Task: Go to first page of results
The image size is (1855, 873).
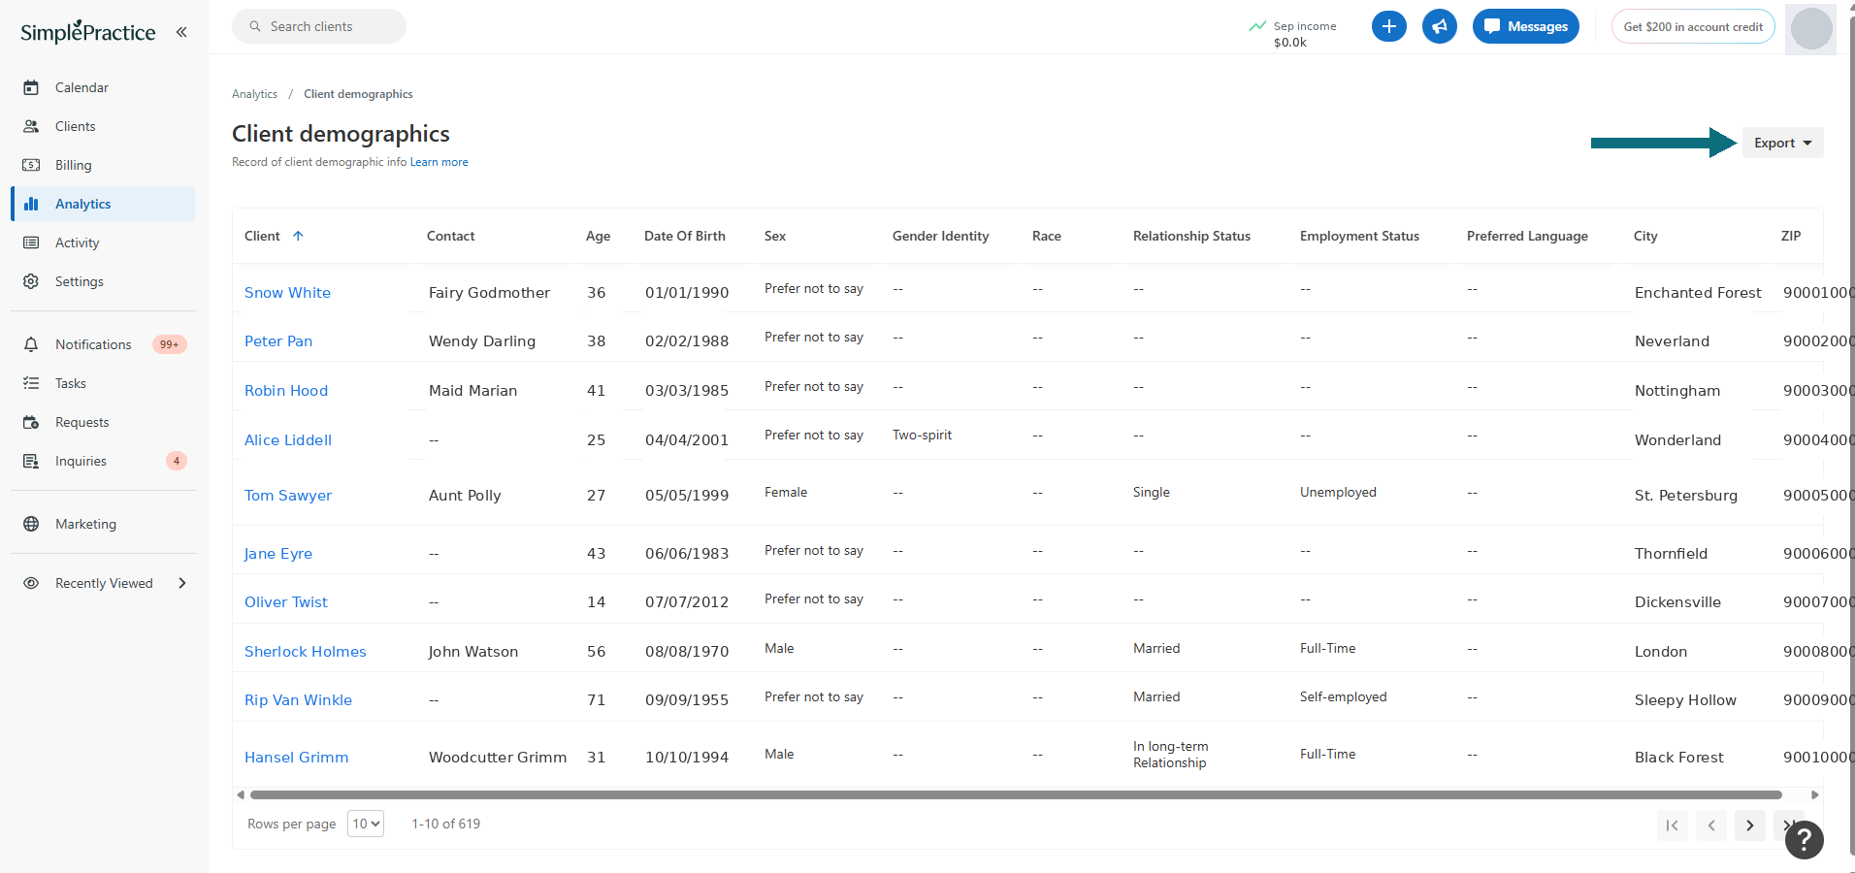Action: (1673, 825)
